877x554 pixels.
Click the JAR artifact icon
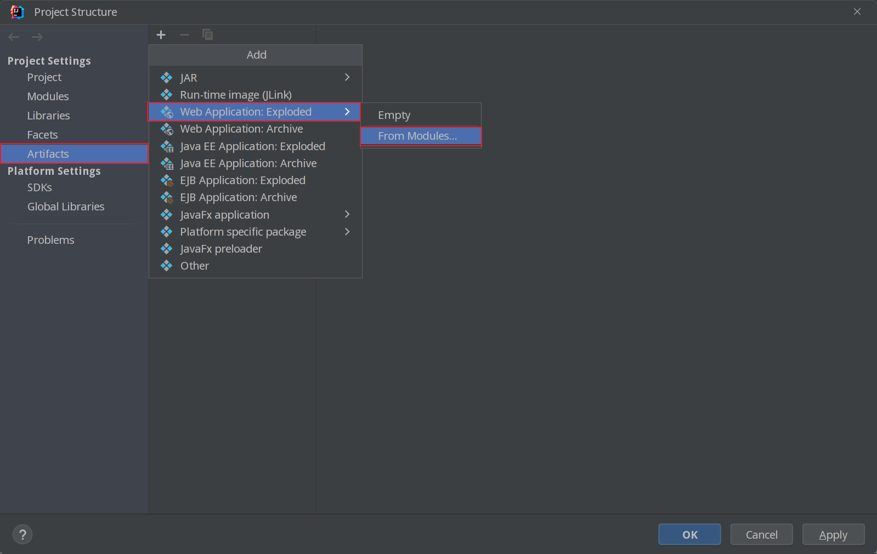167,78
